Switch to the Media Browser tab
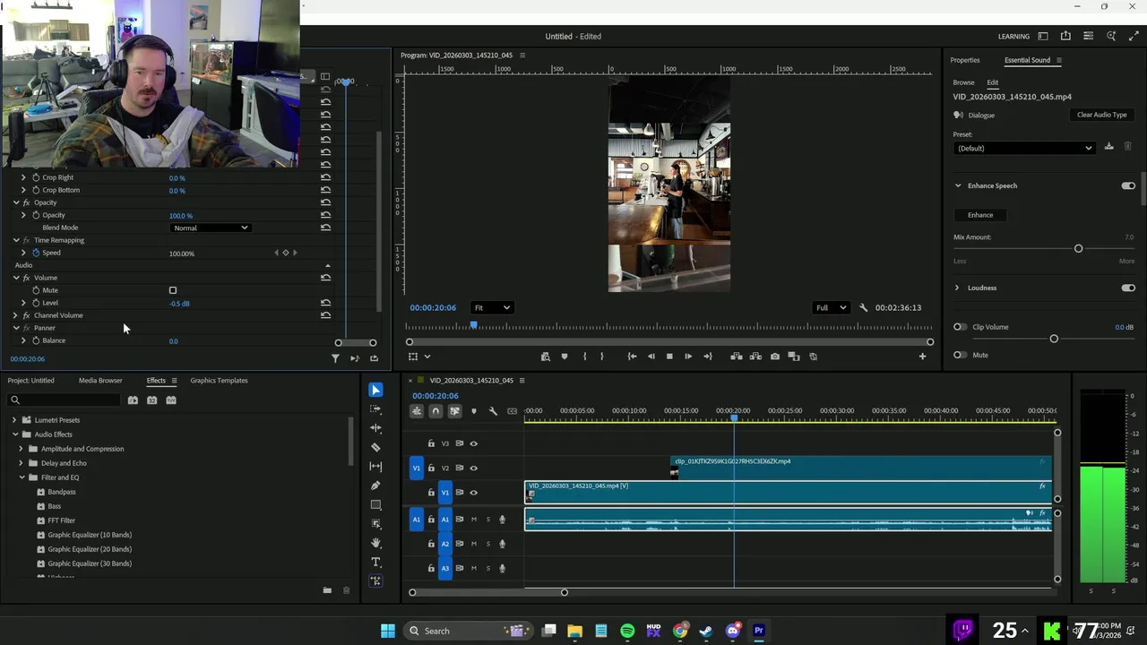This screenshot has width=1147, height=645. pos(100,381)
